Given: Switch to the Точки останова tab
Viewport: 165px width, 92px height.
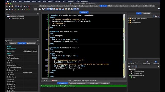Looking at the screenshot, I should 93,83.
